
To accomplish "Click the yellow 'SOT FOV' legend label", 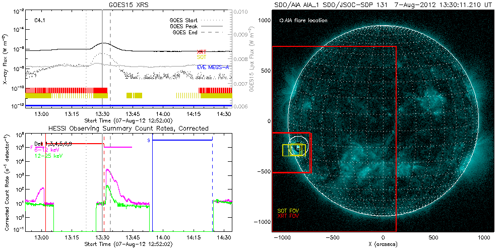I will click(287, 211).
